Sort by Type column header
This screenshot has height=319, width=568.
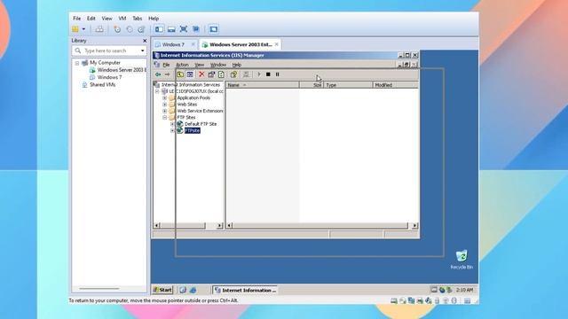(x=348, y=85)
